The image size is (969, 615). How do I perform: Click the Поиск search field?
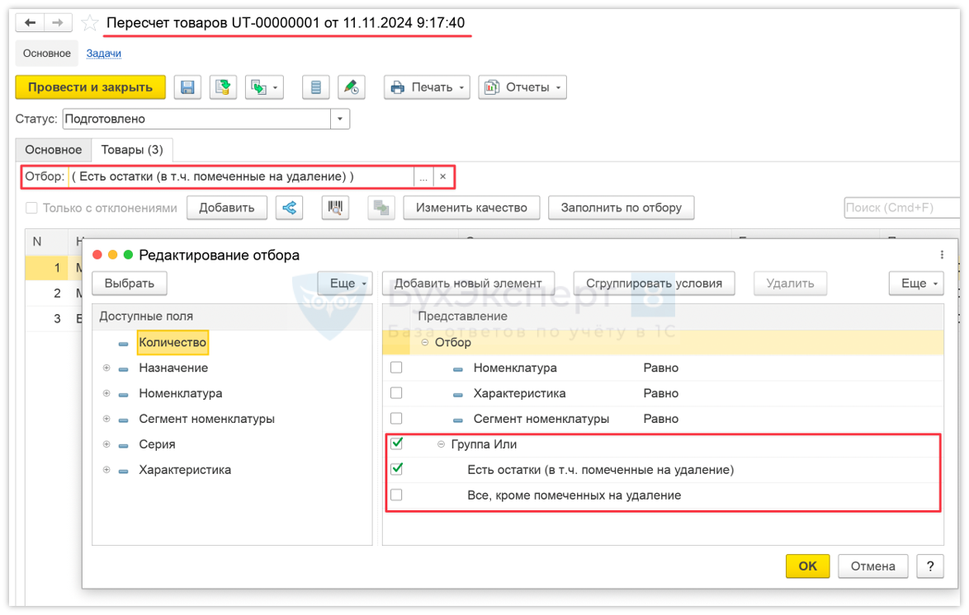click(901, 208)
